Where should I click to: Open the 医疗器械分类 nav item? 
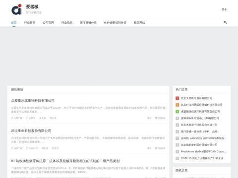click(x=88, y=23)
